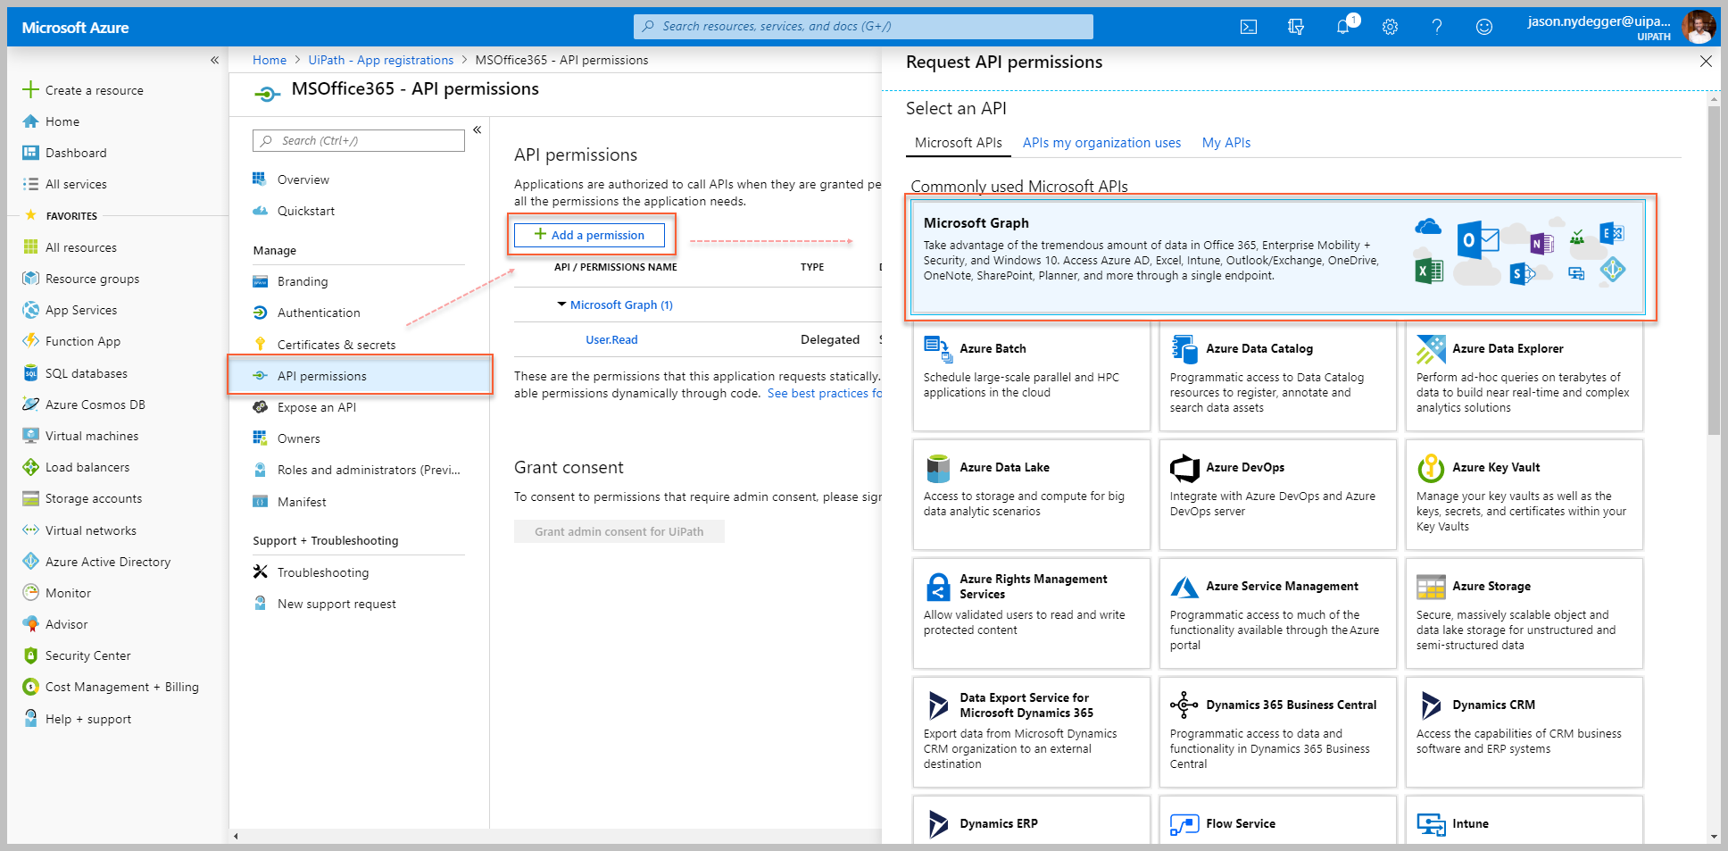The width and height of the screenshot is (1728, 851).
Task: Select Certificates & secrets menu item
Action: (x=336, y=345)
